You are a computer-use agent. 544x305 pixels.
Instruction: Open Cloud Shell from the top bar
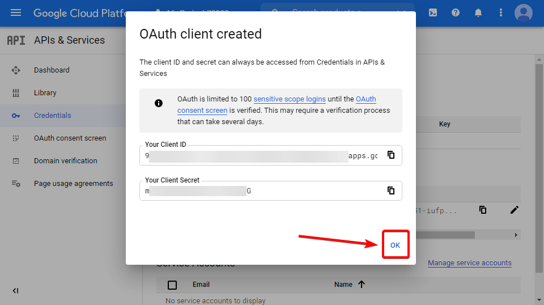click(x=433, y=12)
